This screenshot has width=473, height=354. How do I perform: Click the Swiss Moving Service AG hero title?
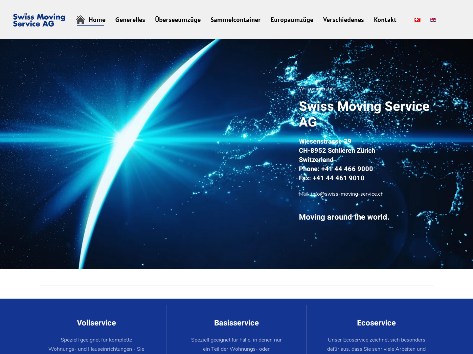364,114
